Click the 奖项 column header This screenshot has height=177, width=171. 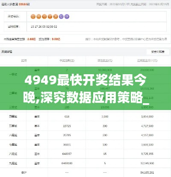(24, 61)
